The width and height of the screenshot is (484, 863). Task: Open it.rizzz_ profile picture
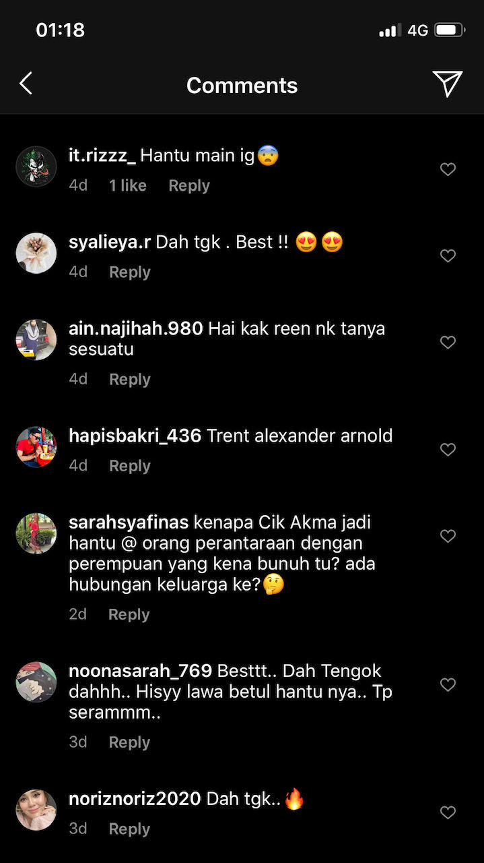point(36,166)
